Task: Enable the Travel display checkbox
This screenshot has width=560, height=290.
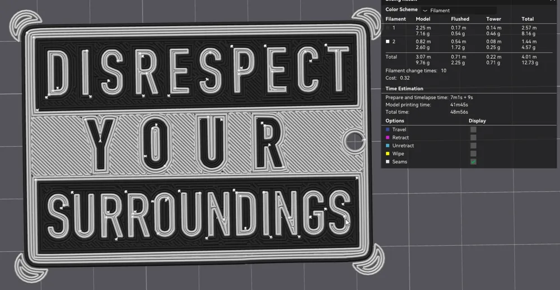Action: (473, 130)
